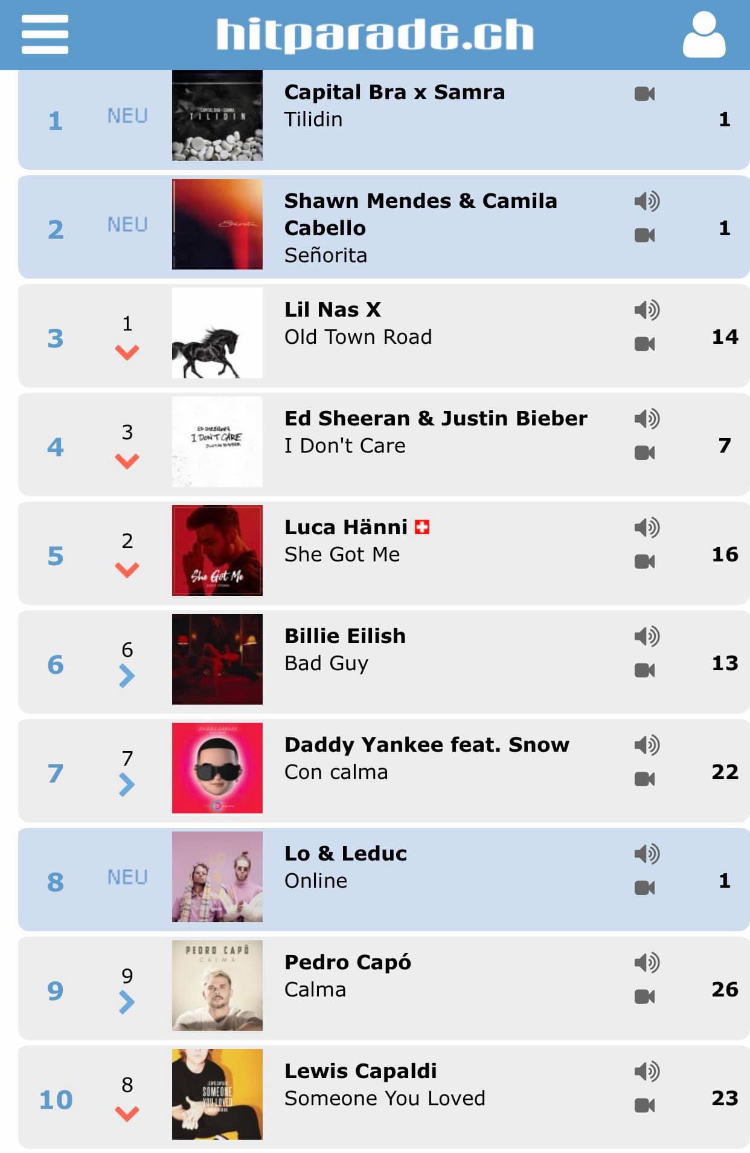Screen dimensions: 750x1153
Task: Open the Old Town Road horse cover thumbnail
Action: click(217, 333)
